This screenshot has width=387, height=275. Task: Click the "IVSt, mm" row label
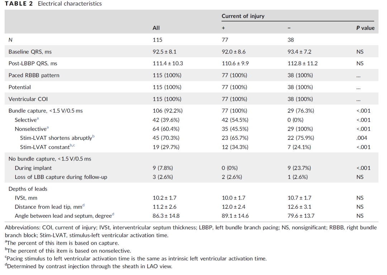coord(26,198)
